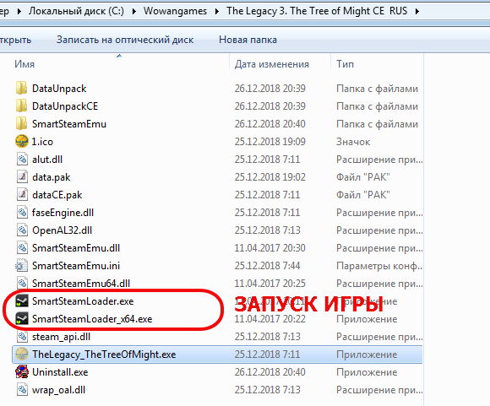Select the SmartSteamLoader_x64.exe icon
The height and width of the screenshot is (406, 490).
(x=22, y=319)
